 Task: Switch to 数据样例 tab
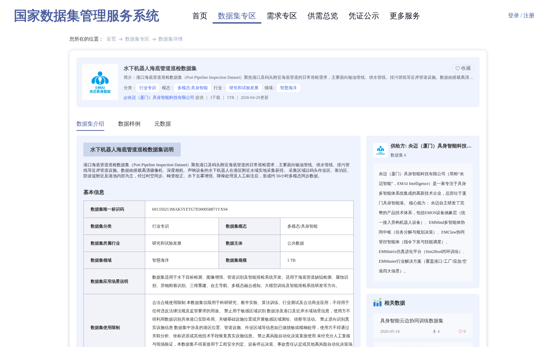coord(129,124)
